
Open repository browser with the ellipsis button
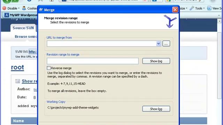[166, 44]
